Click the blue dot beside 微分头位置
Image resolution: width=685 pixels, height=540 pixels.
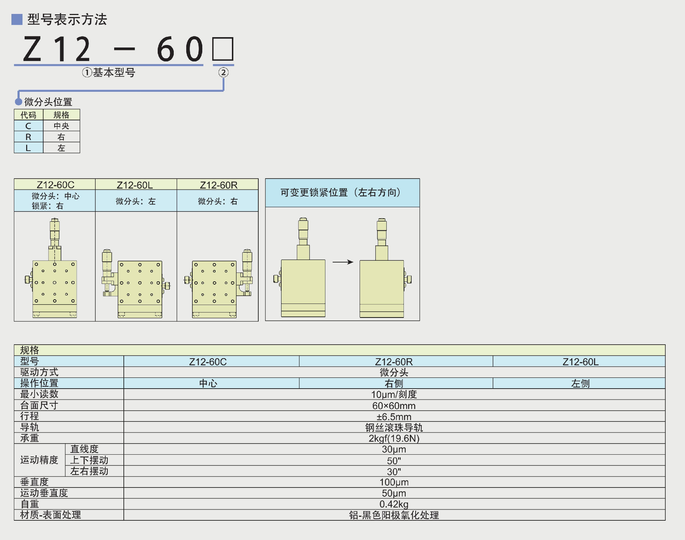(x=19, y=102)
